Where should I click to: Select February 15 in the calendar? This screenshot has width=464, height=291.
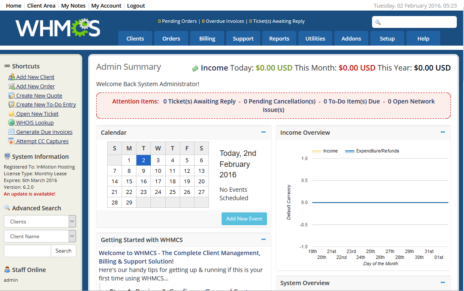[x=129, y=181]
